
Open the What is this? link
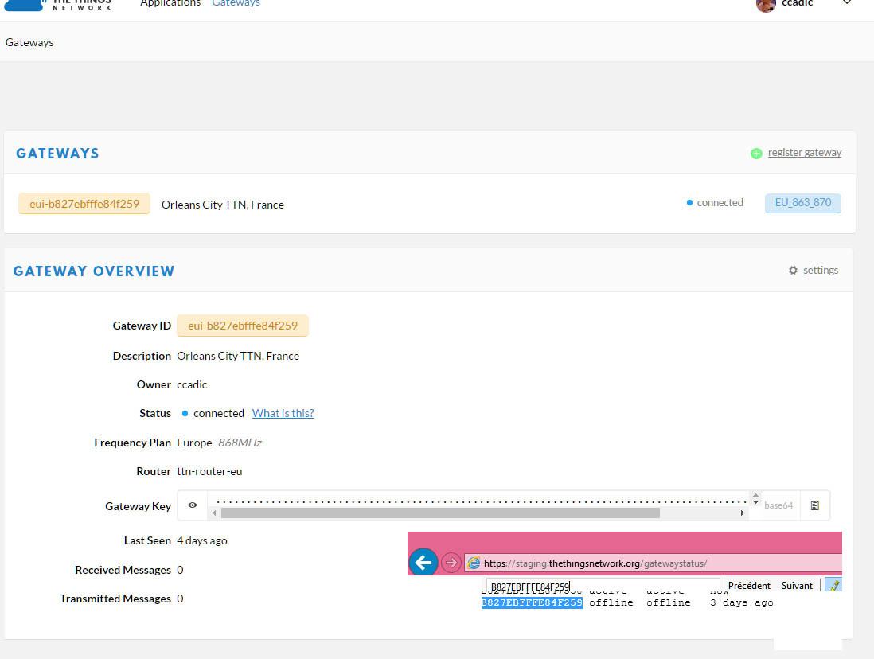coord(283,413)
